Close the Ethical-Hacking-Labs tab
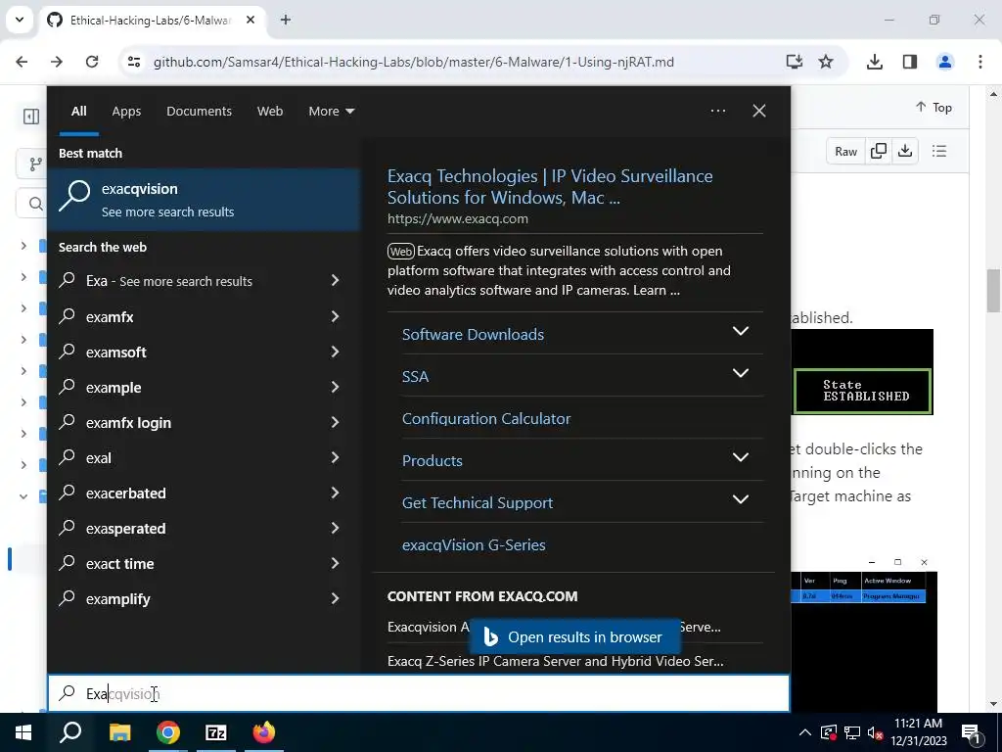The image size is (1002, 752). (x=250, y=20)
